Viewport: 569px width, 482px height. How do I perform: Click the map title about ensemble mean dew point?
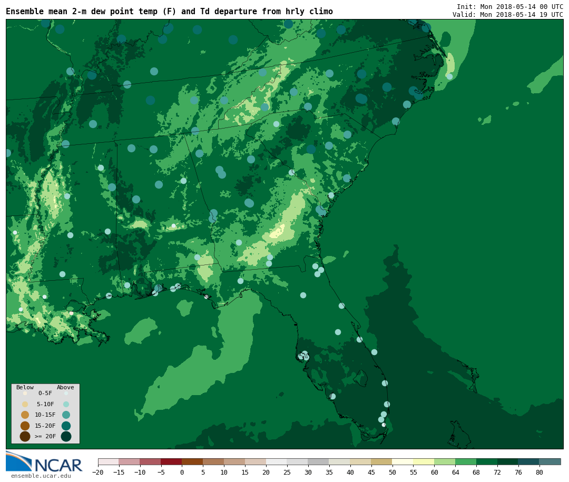169,12
